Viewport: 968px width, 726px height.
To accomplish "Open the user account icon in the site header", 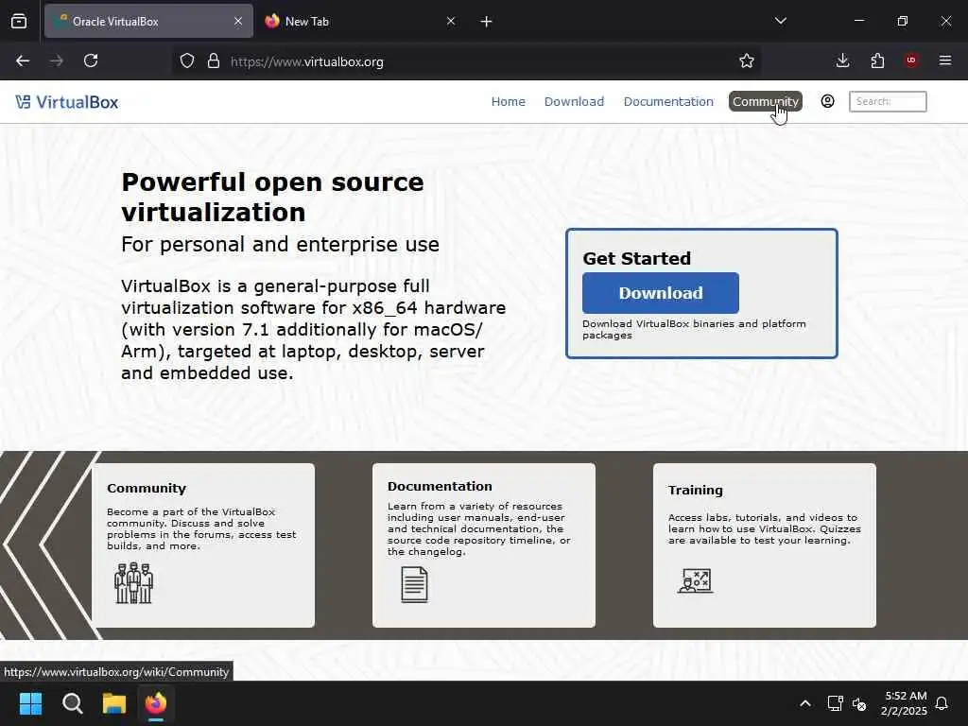I will 827,101.
